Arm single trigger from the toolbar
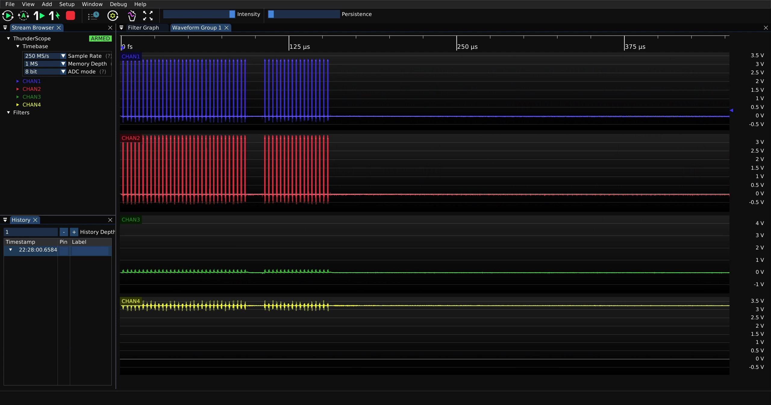 [39, 16]
